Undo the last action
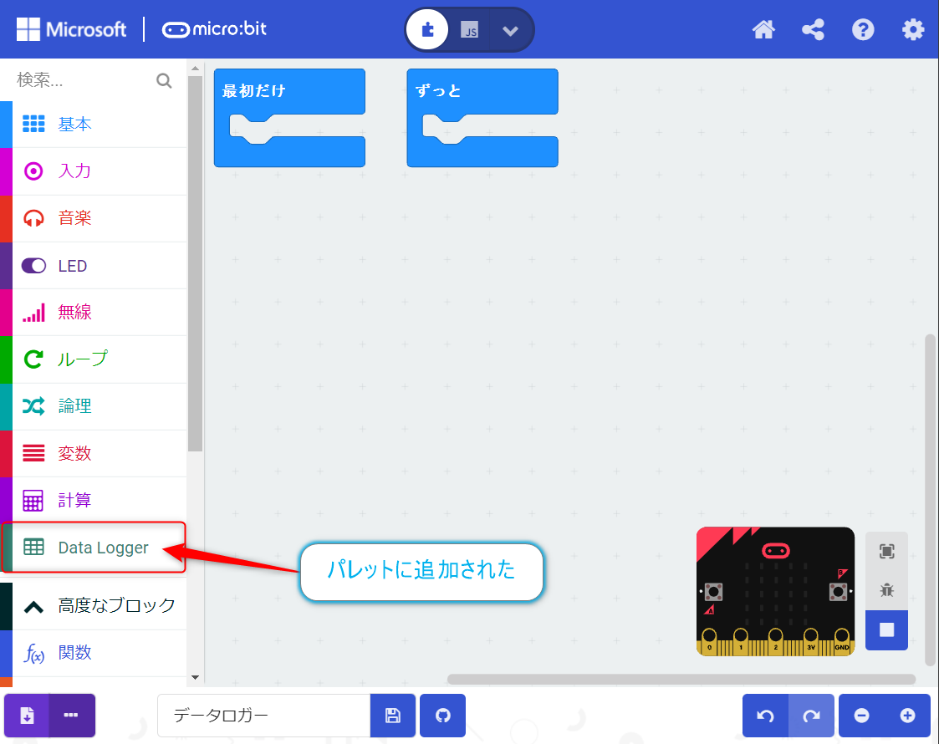The height and width of the screenshot is (744, 939). click(x=766, y=716)
